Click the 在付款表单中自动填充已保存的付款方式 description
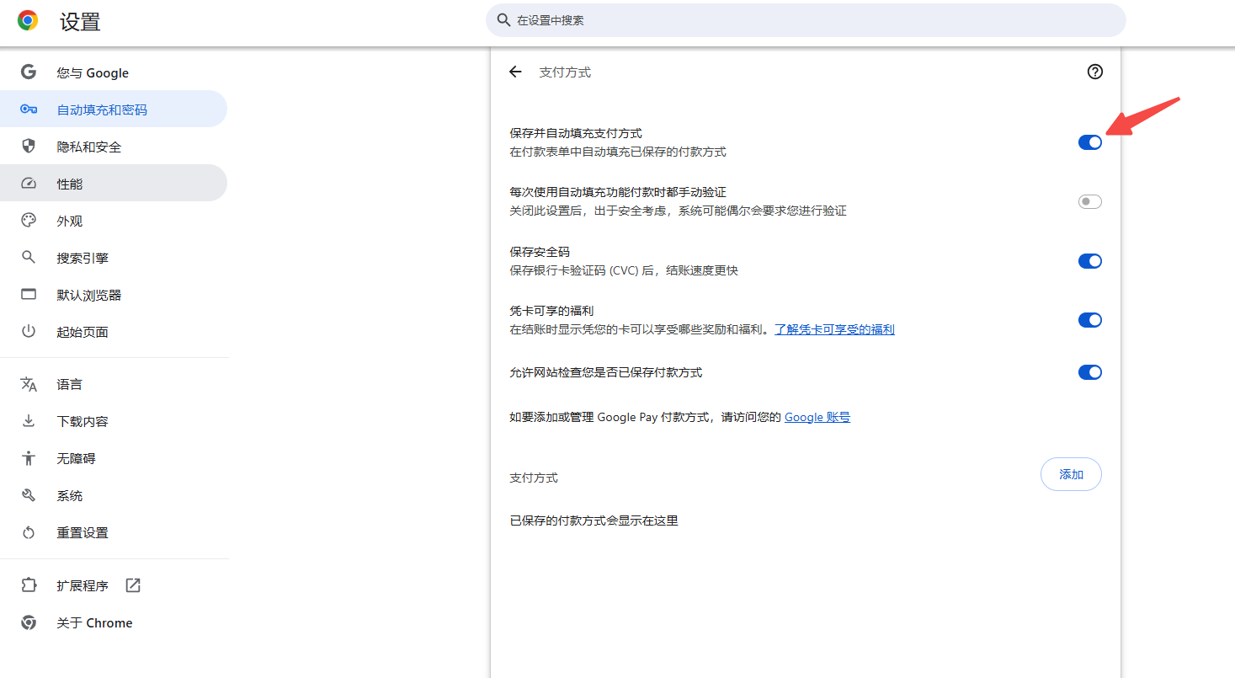The height and width of the screenshot is (678, 1235). [618, 152]
